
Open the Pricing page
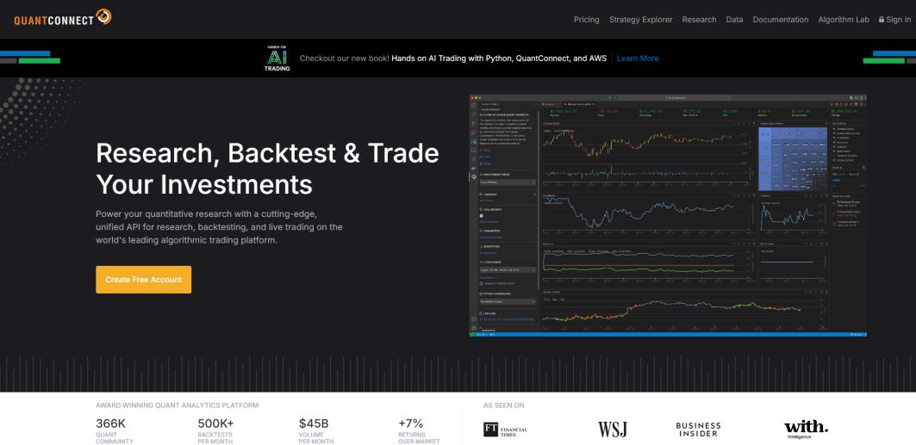tap(587, 19)
